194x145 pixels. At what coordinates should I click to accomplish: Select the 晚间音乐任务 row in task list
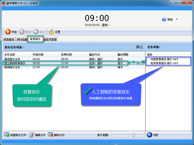pyautogui.click(x=12, y=67)
